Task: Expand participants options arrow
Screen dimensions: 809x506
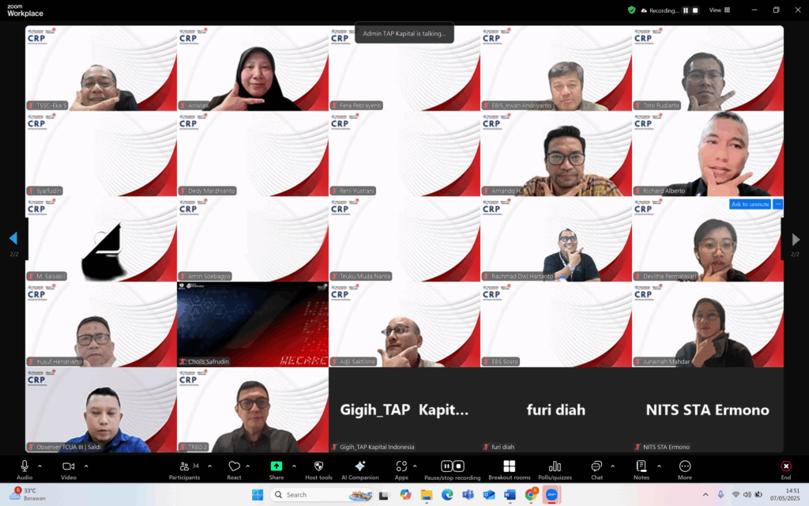Action: click(x=209, y=466)
